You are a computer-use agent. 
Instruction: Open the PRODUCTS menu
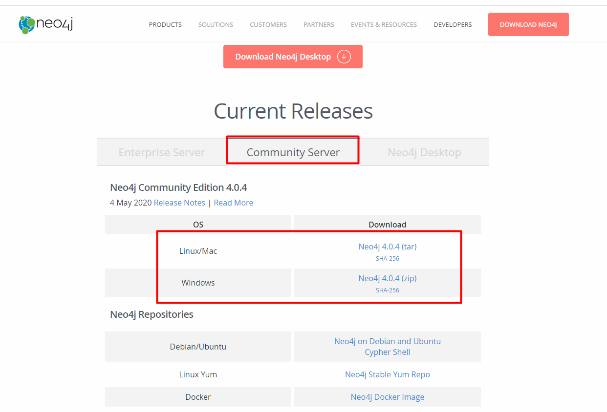[x=165, y=24]
